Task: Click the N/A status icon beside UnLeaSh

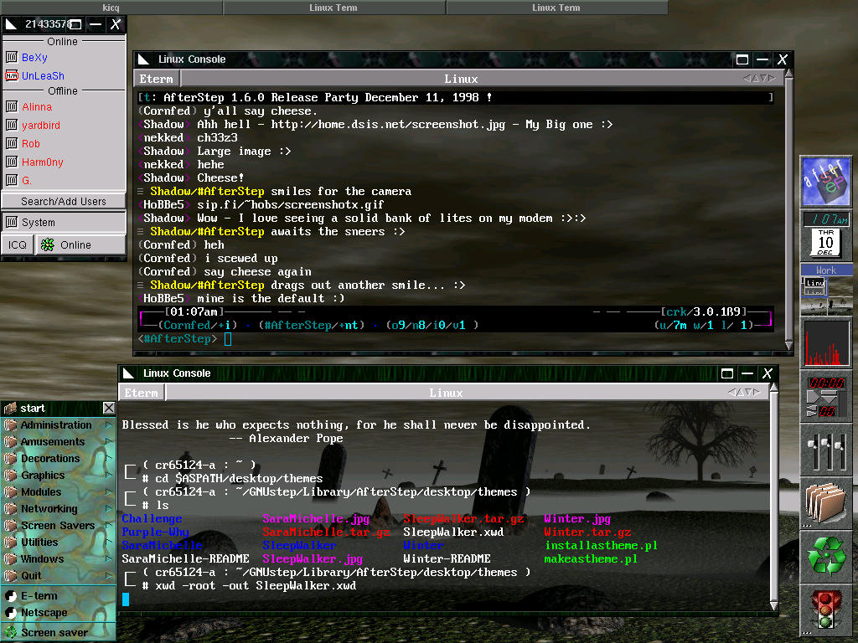Action: click(x=12, y=76)
